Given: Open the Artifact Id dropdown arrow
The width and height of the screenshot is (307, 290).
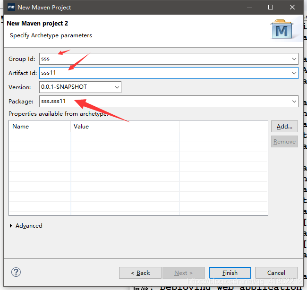Looking at the screenshot, I should (294, 73).
